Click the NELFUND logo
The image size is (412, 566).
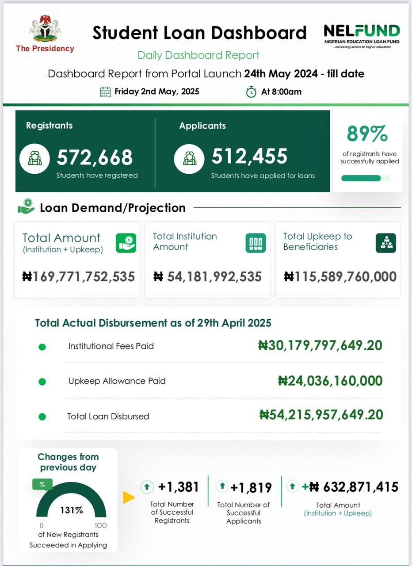click(x=362, y=35)
